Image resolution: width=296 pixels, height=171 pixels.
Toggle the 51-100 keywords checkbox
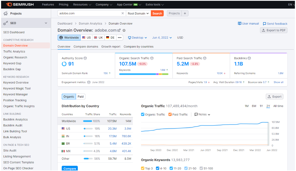(201, 168)
